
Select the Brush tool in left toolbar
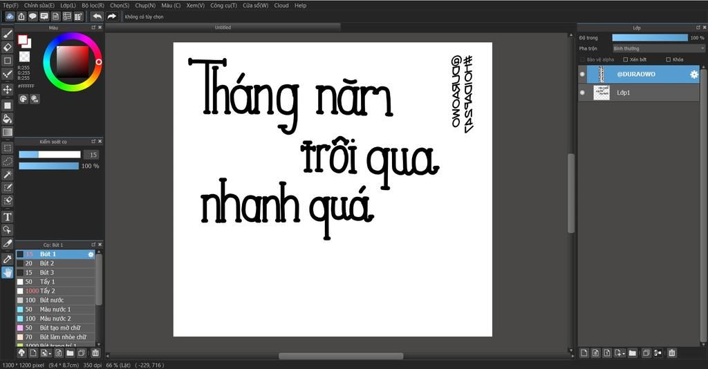[x=7, y=35]
